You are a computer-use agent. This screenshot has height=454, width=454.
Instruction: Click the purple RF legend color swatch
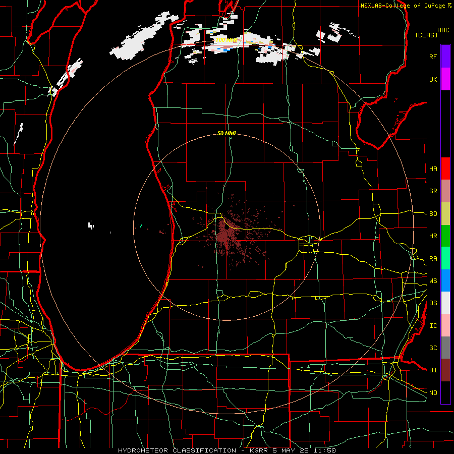point(445,56)
